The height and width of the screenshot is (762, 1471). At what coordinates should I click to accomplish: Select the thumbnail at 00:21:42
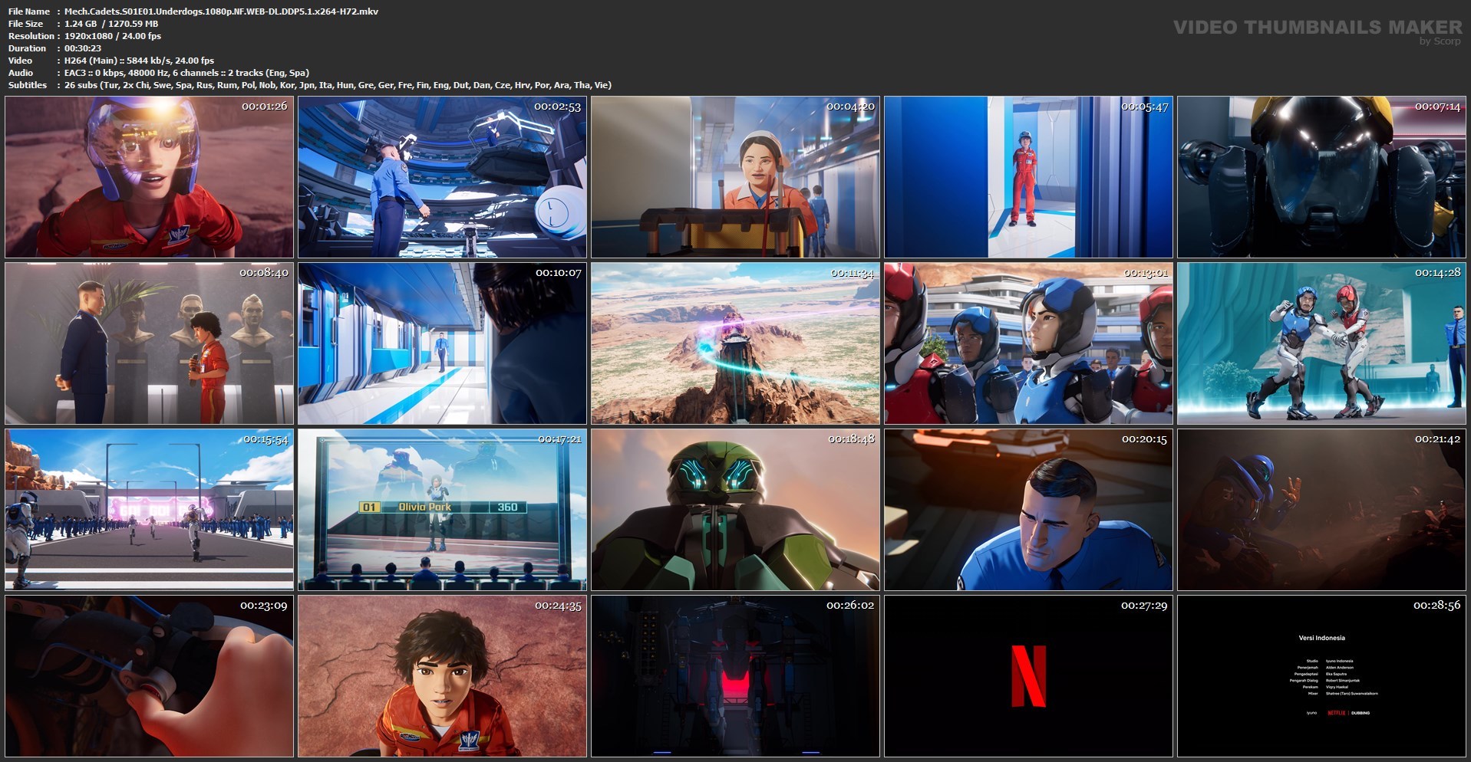click(1322, 510)
